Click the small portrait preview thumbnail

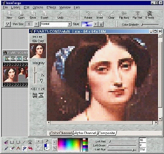tap(38, 51)
